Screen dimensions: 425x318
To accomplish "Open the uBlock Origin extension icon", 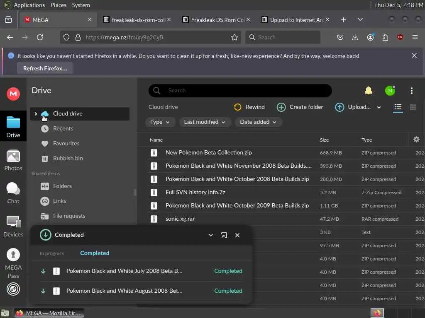I will pyautogui.click(x=400, y=37).
